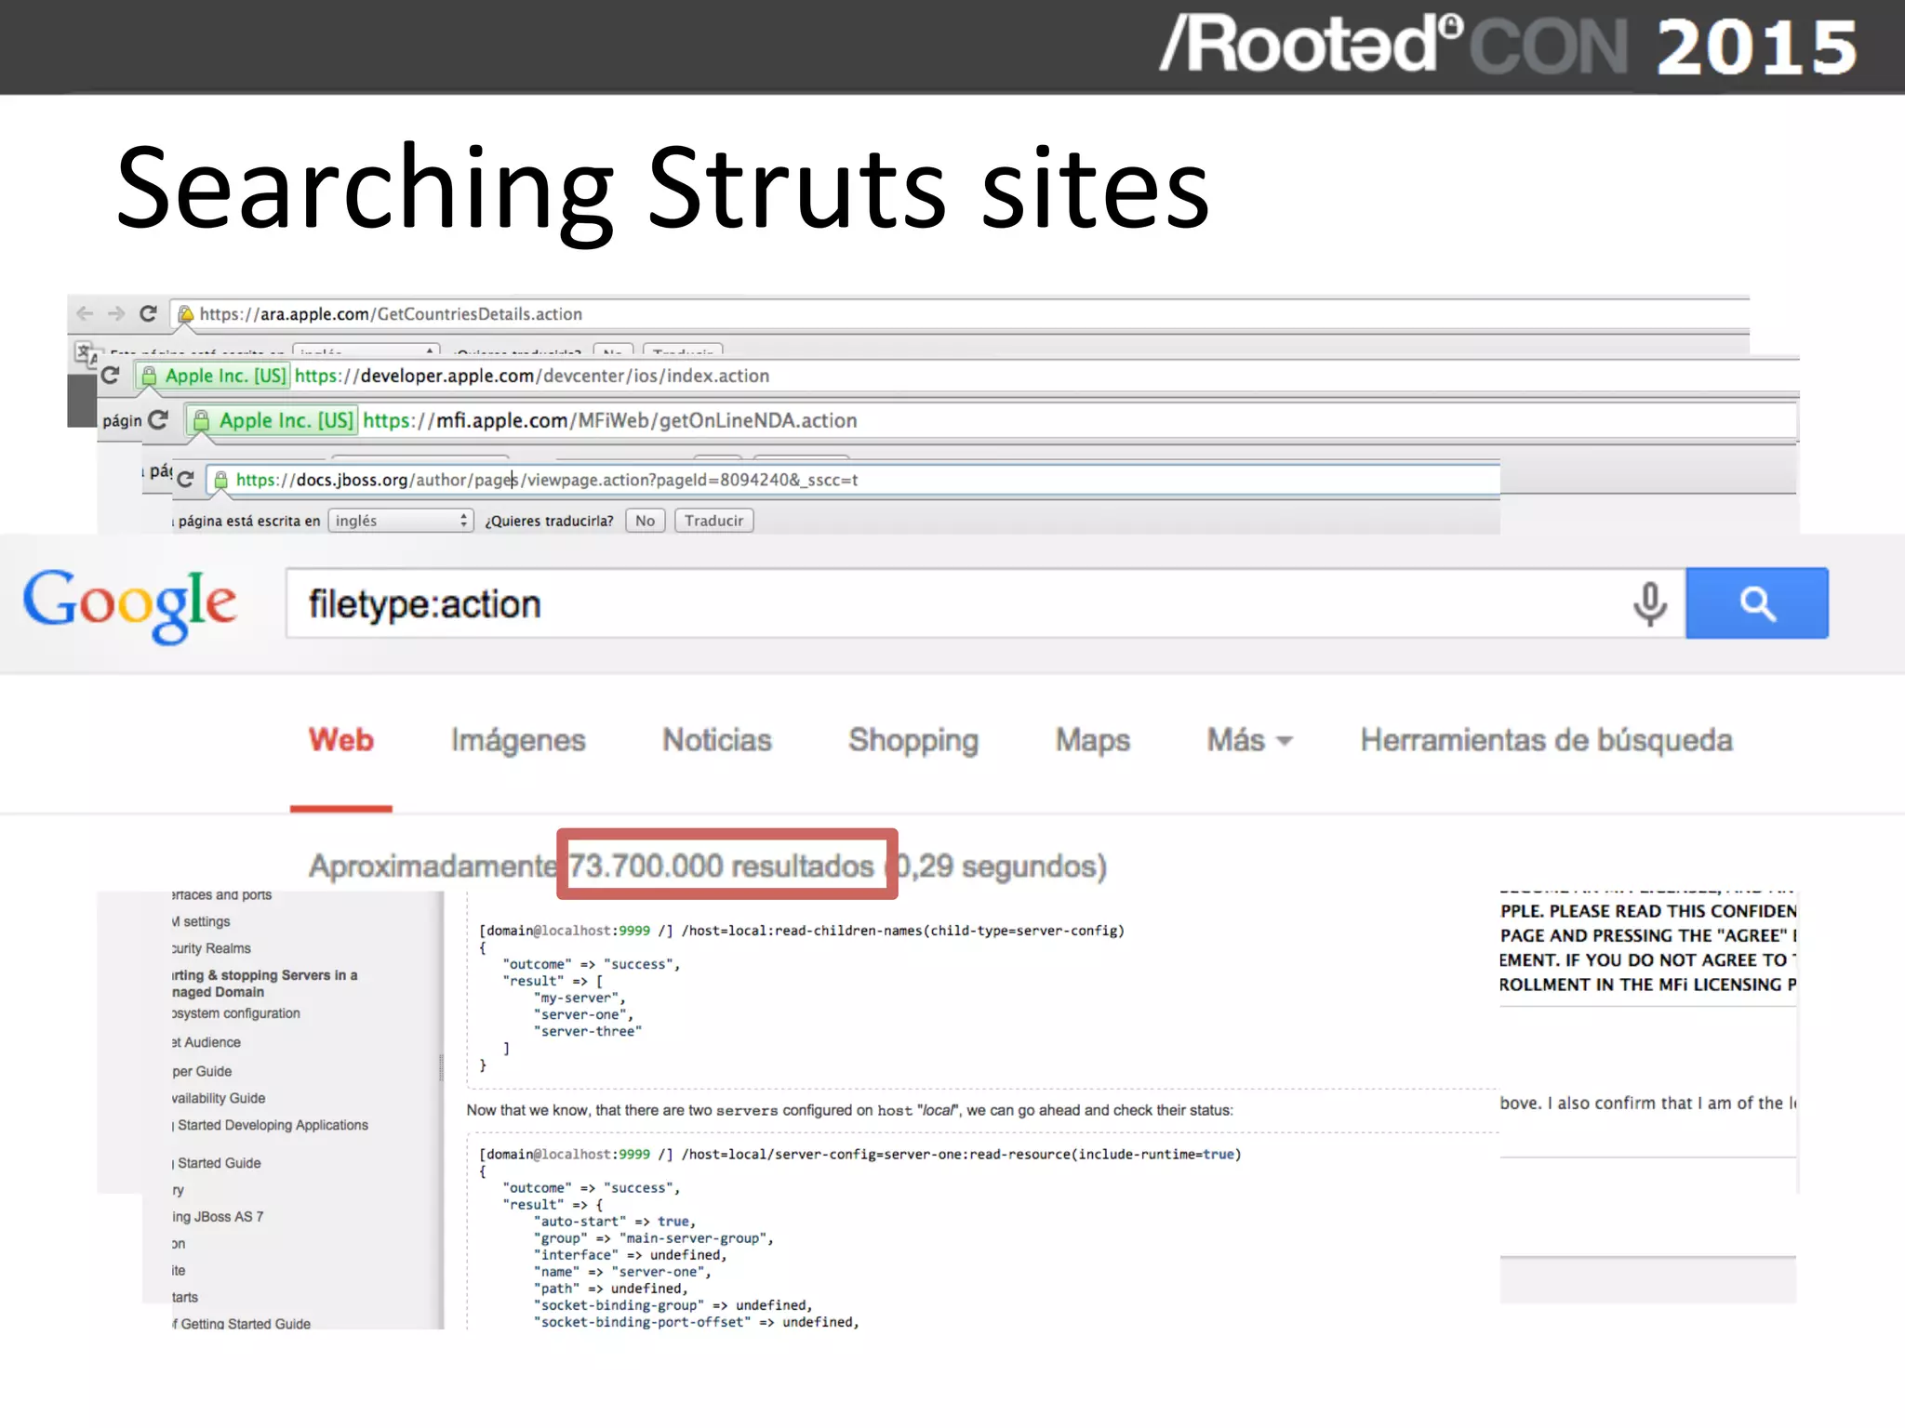This screenshot has width=1905, height=1428.
Task: Open the availability Guide sidebar link
Action: point(219,1098)
